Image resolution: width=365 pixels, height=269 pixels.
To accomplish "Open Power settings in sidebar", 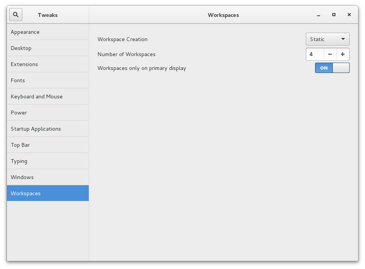I will pyautogui.click(x=48, y=113).
